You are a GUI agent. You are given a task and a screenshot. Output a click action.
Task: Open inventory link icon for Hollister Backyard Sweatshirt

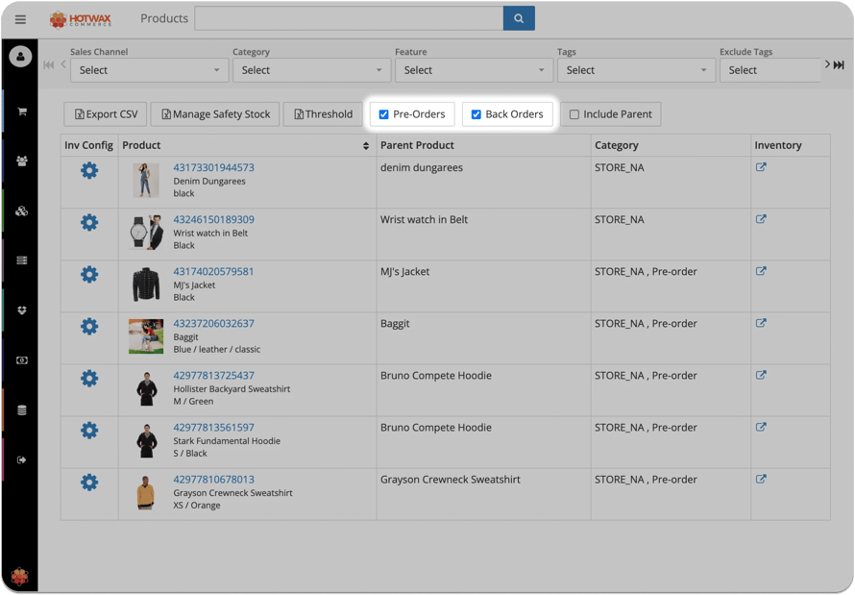[761, 375]
